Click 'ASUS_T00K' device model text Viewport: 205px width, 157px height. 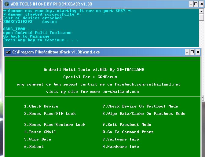14,29
